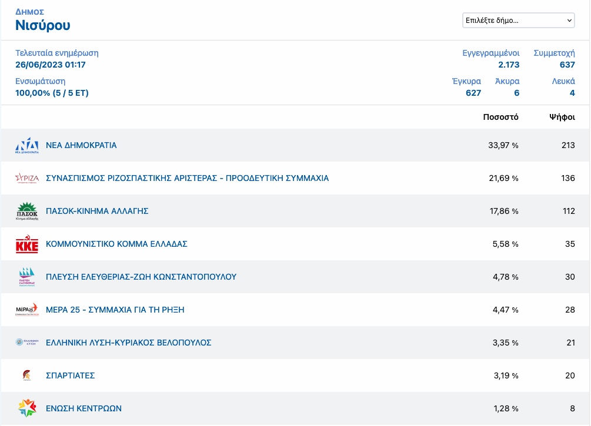
Task: Click the ΣΥΡΙΖΑ party logo
Action: click(x=27, y=178)
